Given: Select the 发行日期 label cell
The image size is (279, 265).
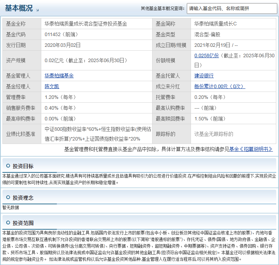Looking at the screenshot, I should [x=22, y=45].
